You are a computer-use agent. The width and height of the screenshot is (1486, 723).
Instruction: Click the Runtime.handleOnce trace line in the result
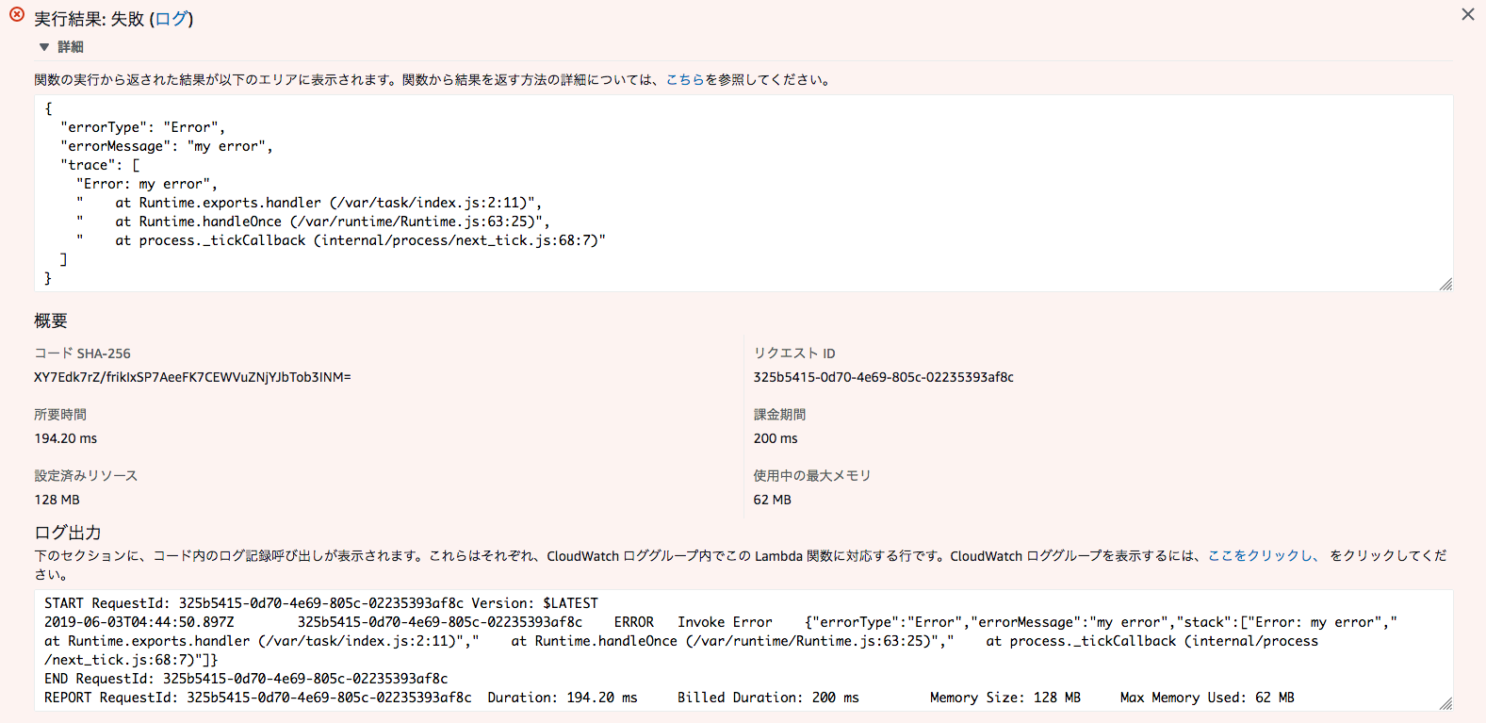pyautogui.click(x=313, y=222)
